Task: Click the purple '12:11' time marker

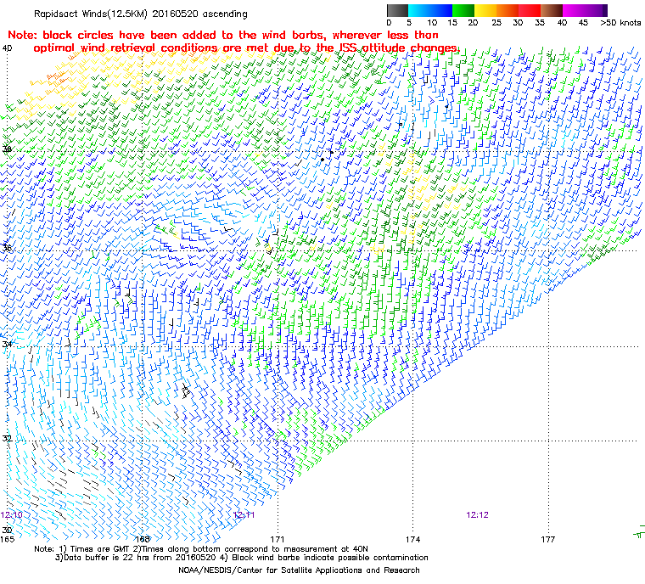Action: 244,515
